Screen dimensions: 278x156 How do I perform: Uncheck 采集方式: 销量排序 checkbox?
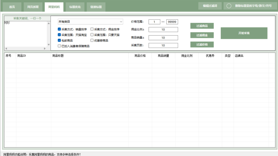coord(59,29)
